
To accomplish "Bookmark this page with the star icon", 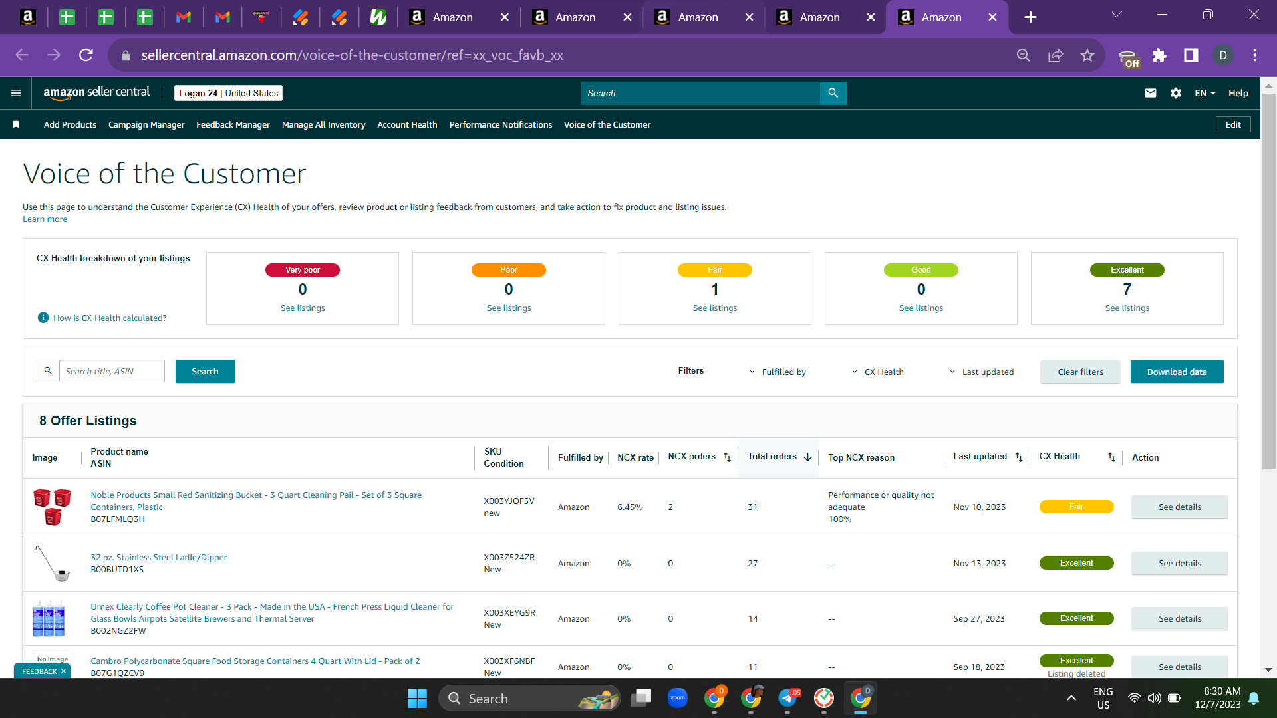I will (1087, 55).
